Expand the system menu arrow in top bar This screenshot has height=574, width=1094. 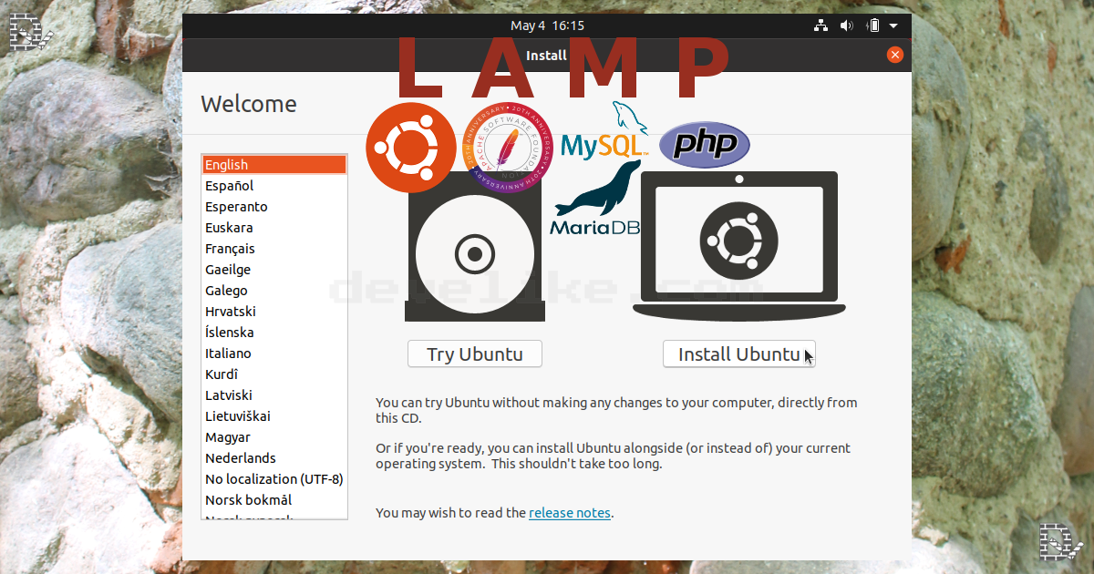pyautogui.click(x=893, y=26)
